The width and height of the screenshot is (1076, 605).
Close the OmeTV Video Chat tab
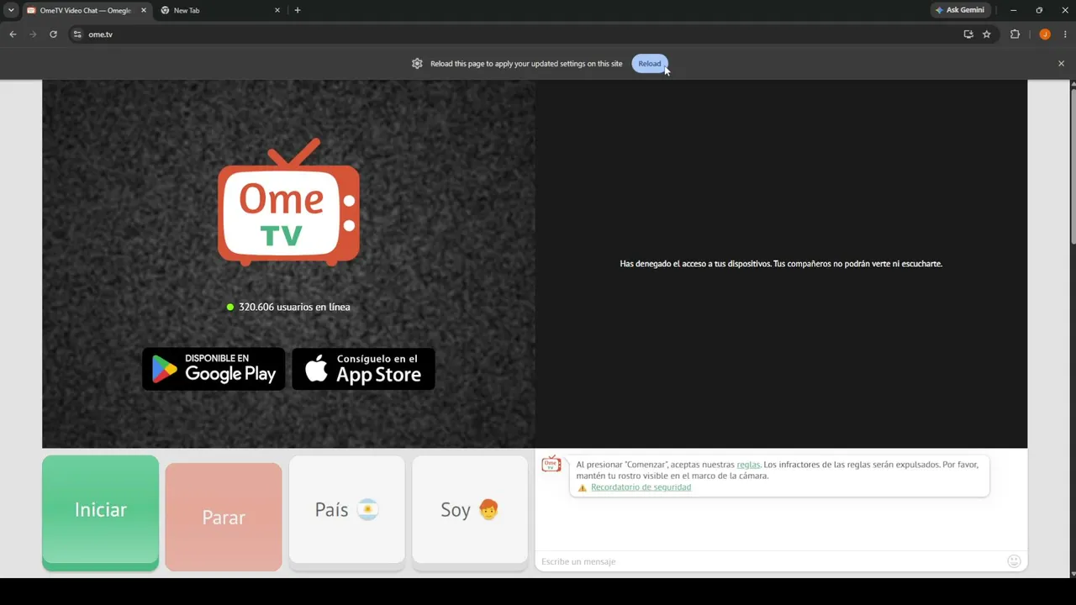coord(143,10)
